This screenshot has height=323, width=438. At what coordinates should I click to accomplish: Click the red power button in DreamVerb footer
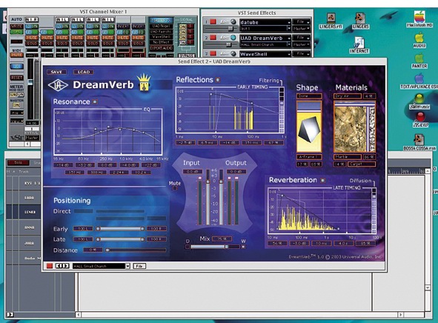[50, 266]
